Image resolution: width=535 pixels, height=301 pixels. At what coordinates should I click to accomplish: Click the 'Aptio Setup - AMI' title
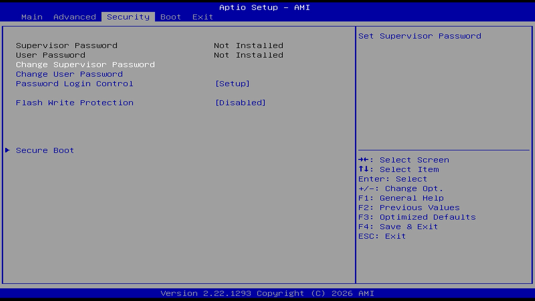pos(265,8)
